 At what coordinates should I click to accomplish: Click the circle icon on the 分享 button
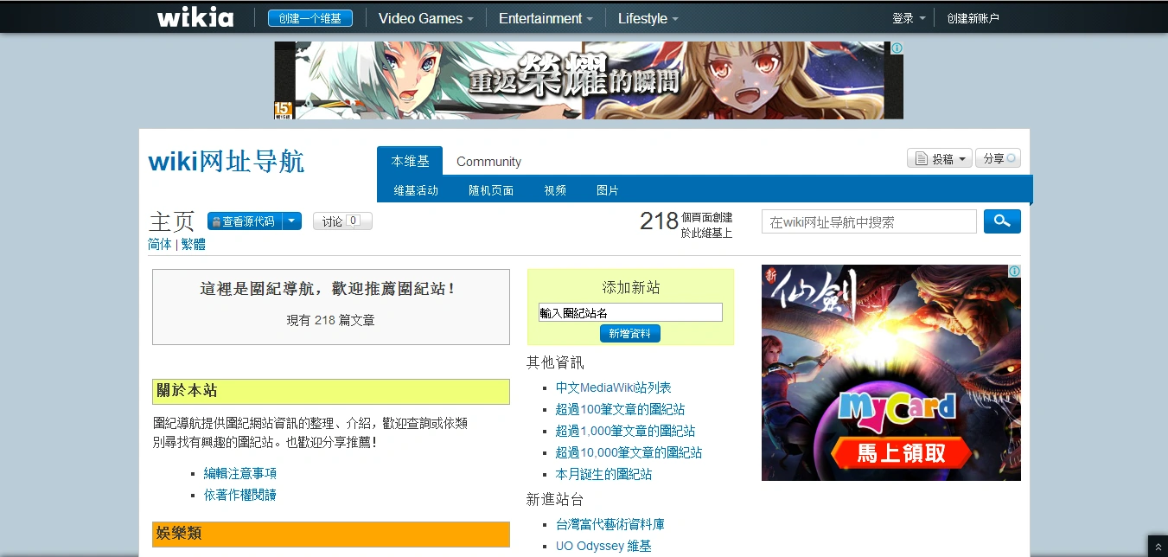pyautogui.click(x=1011, y=157)
